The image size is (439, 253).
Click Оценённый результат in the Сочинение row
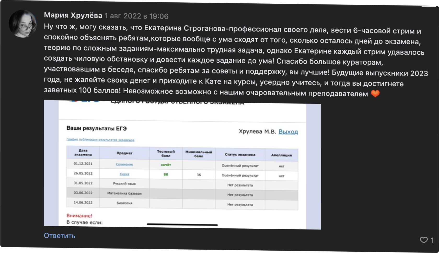click(240, 166)
